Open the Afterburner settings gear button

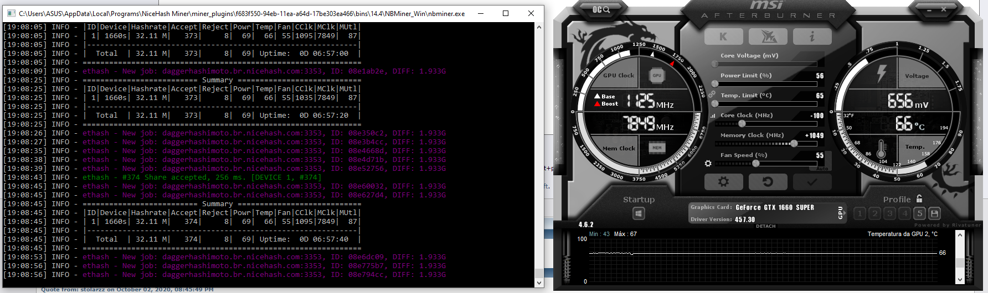tap(723, 181)
